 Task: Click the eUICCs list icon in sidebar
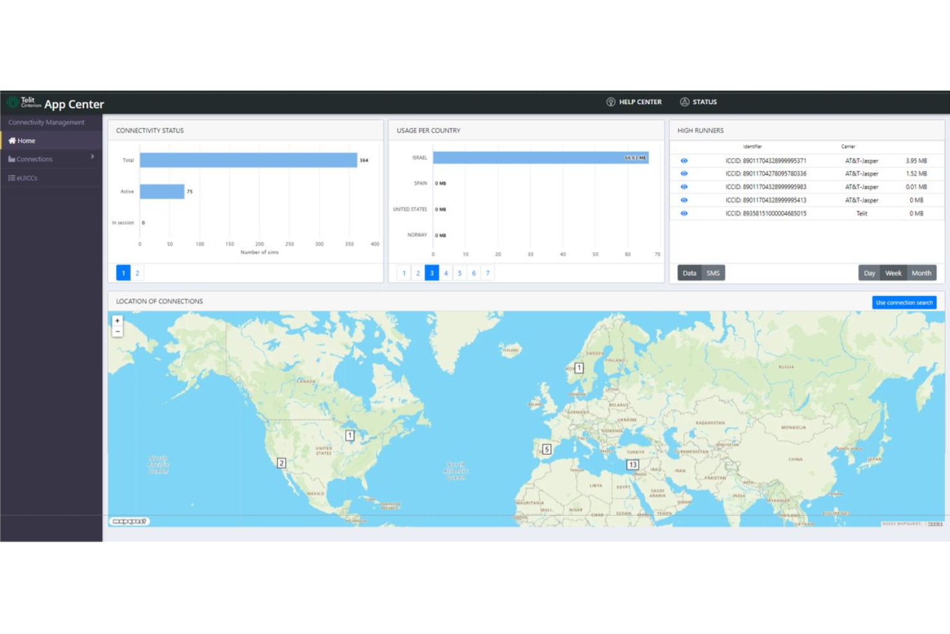click(x=10, y=177)
